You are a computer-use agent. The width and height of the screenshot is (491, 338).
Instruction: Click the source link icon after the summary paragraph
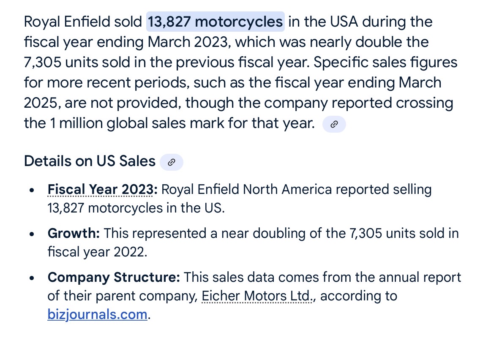point(334,124)
